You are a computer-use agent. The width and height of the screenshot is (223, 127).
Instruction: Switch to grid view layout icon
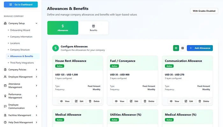pyautogui.click(x=176, y=48)
